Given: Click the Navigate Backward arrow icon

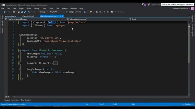Looking at the screenshot, I should pyautogui.click(x=4, y=12).
